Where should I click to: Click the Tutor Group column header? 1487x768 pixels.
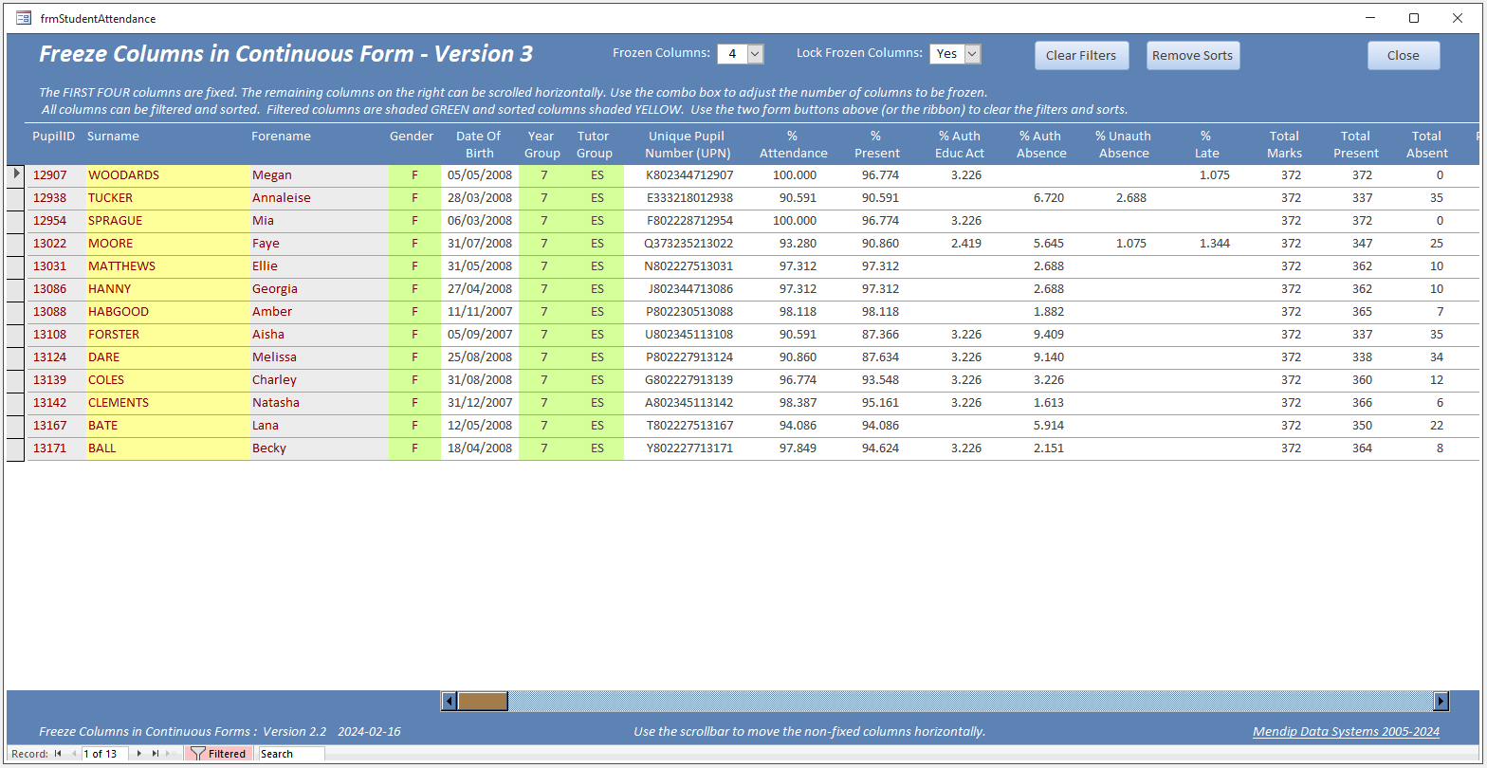[x=595, y=144]
